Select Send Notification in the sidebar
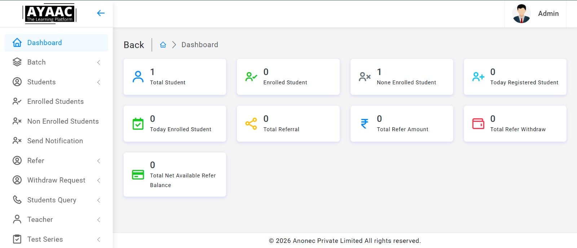 (55, 141)
